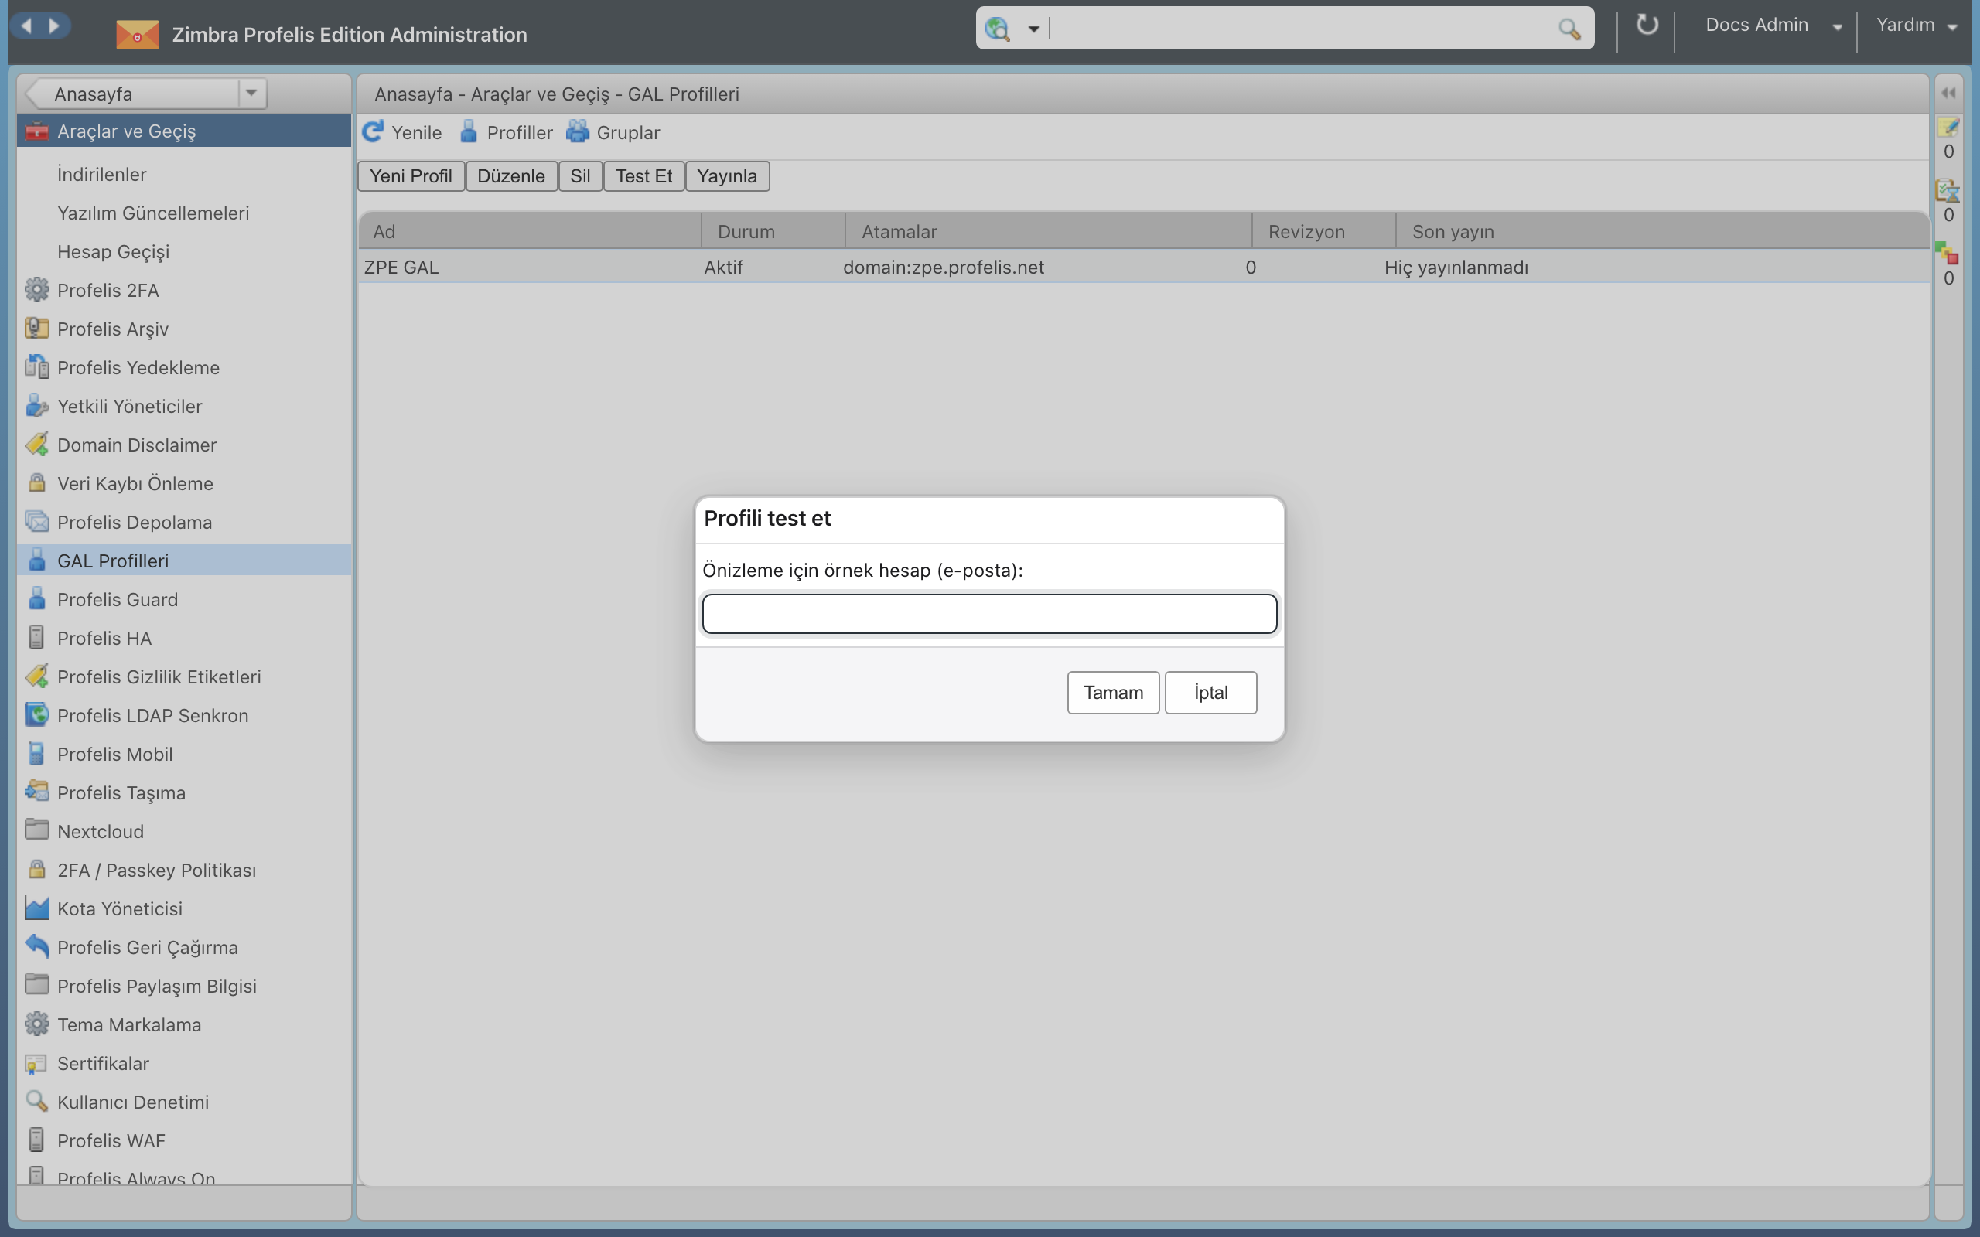Click the Profelis Geri Çağırma arrow icon
1980x1237 pixels.
coord(37,946)
